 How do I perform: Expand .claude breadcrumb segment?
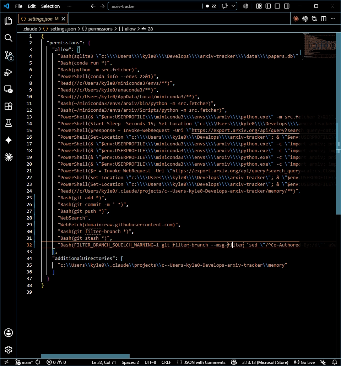coord(30,29)
